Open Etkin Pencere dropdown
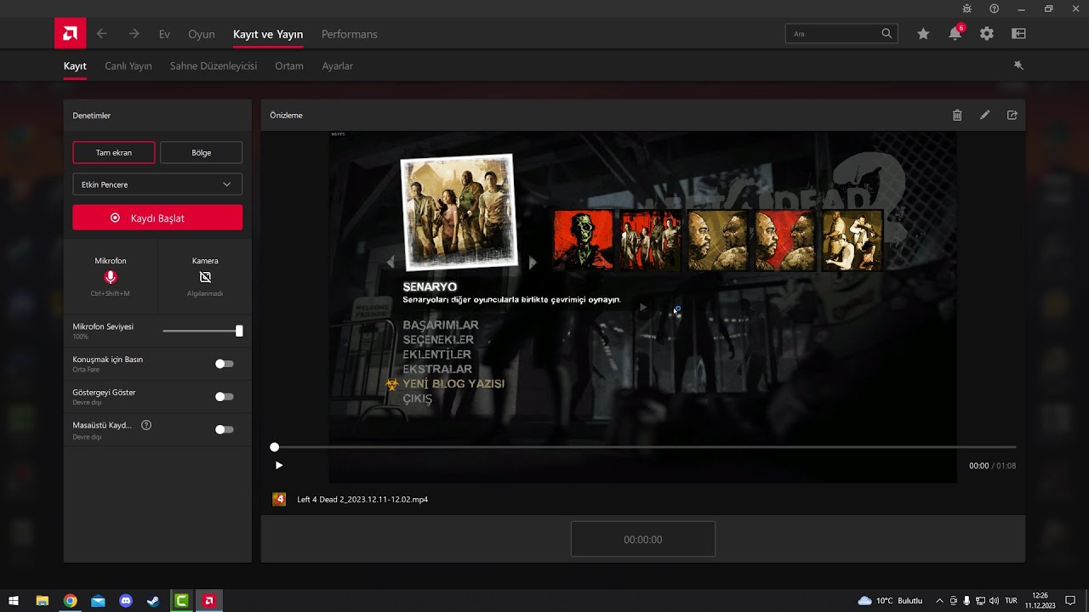The width and height of the screenshot is (1089, 612). pos(157,184)
